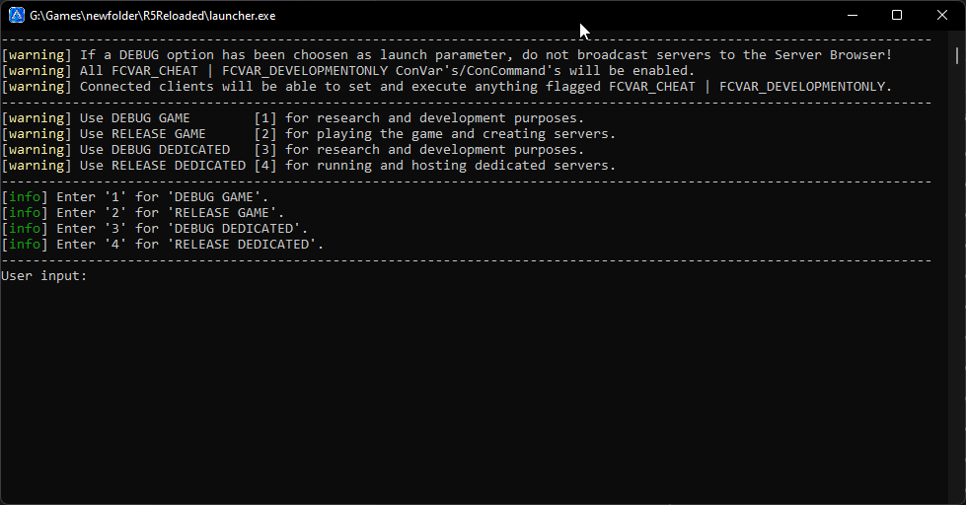Click the 'RELEASE DEDICATED' [4] warning line
This screenshot has width=966, height=505.
tap(309, 165)
